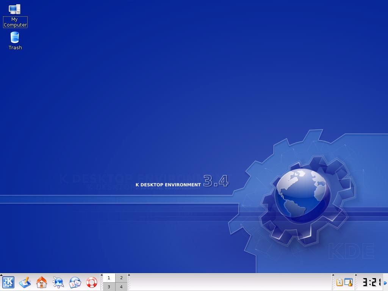Open the Home folder panel icon
The image size is (388, 291).
(42, 282)
